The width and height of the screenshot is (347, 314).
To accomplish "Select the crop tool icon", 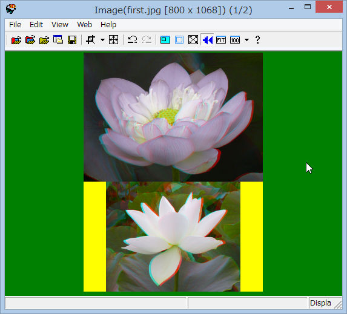I will click(91, 40).
